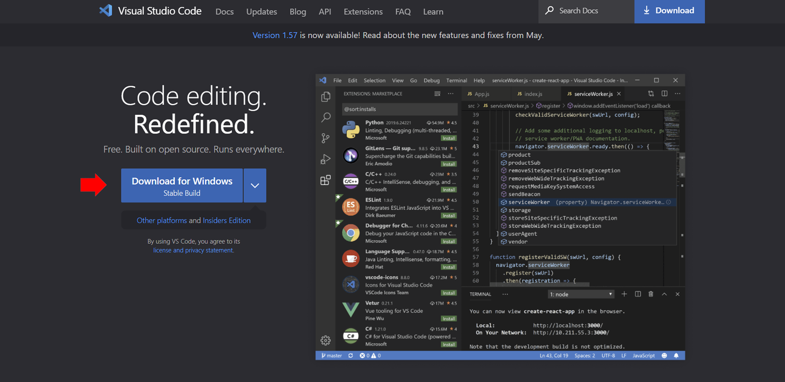Maximize terminal panel with up chevron
Screen dimensions: 785x382
[x=664, y=294]
